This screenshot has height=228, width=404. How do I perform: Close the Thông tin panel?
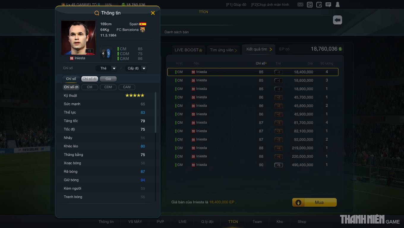point(153,13)
